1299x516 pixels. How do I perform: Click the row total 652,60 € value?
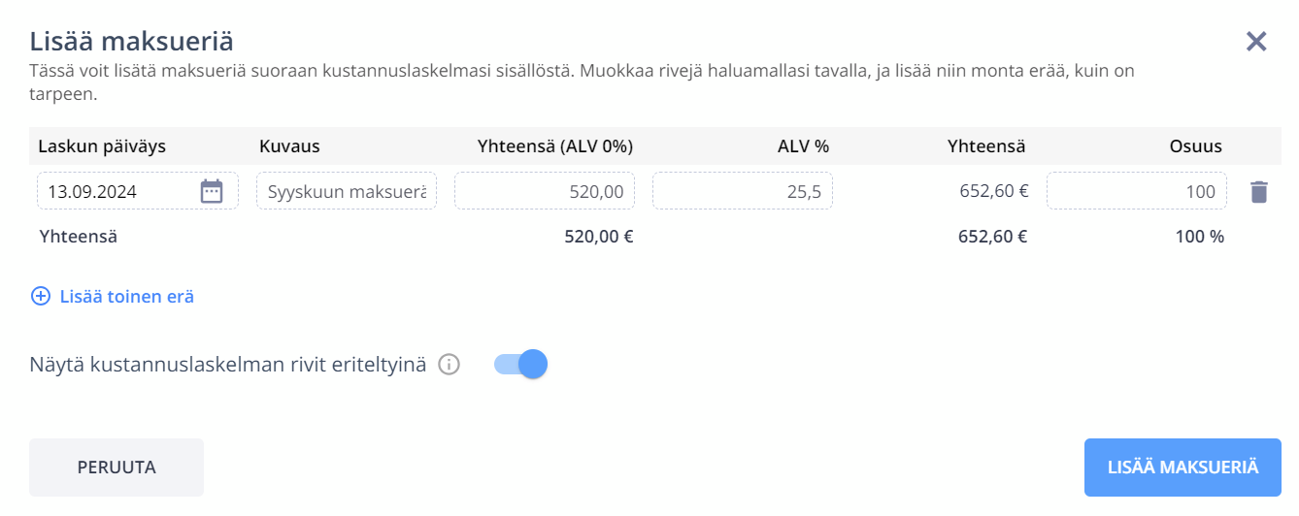pyautogui.click(x=993, y=191)
